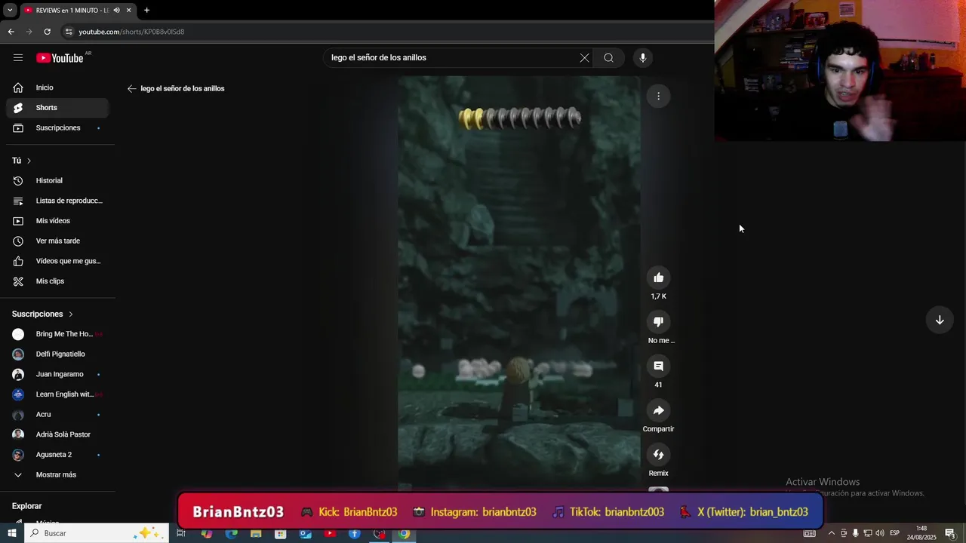Click the Explorar heading
966x543 pixels.
click(x=27, y=506)
